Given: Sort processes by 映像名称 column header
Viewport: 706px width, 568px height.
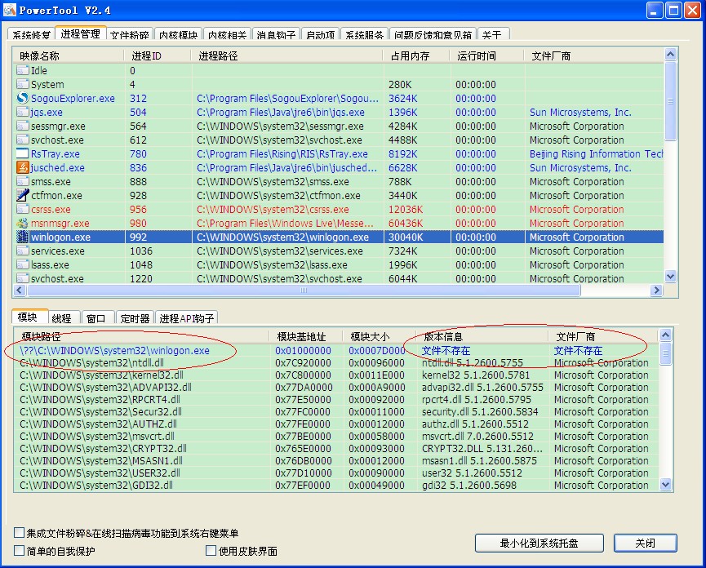Looking at the screenshot, I should click(x=69, y=55).
